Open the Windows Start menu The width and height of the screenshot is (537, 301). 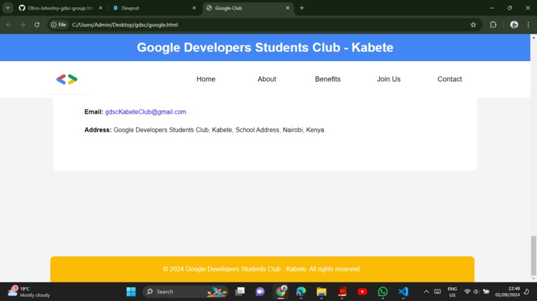pyautogui.click(x=131, y=292)
